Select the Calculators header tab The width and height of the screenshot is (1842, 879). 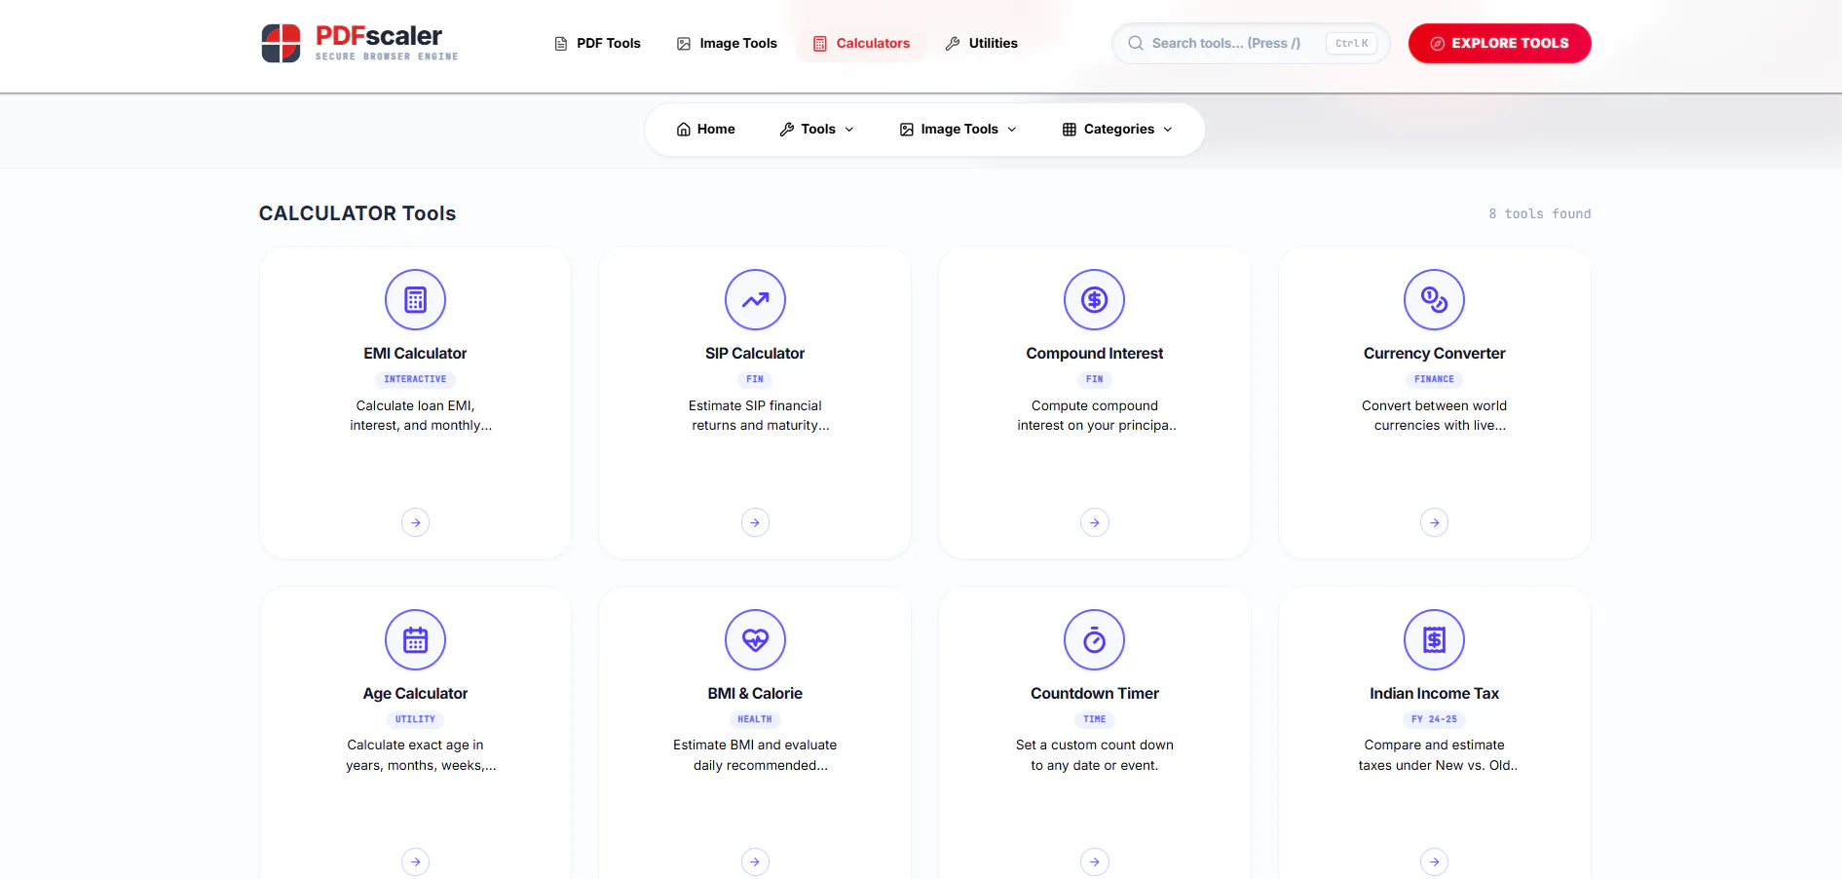pos(861,43)
